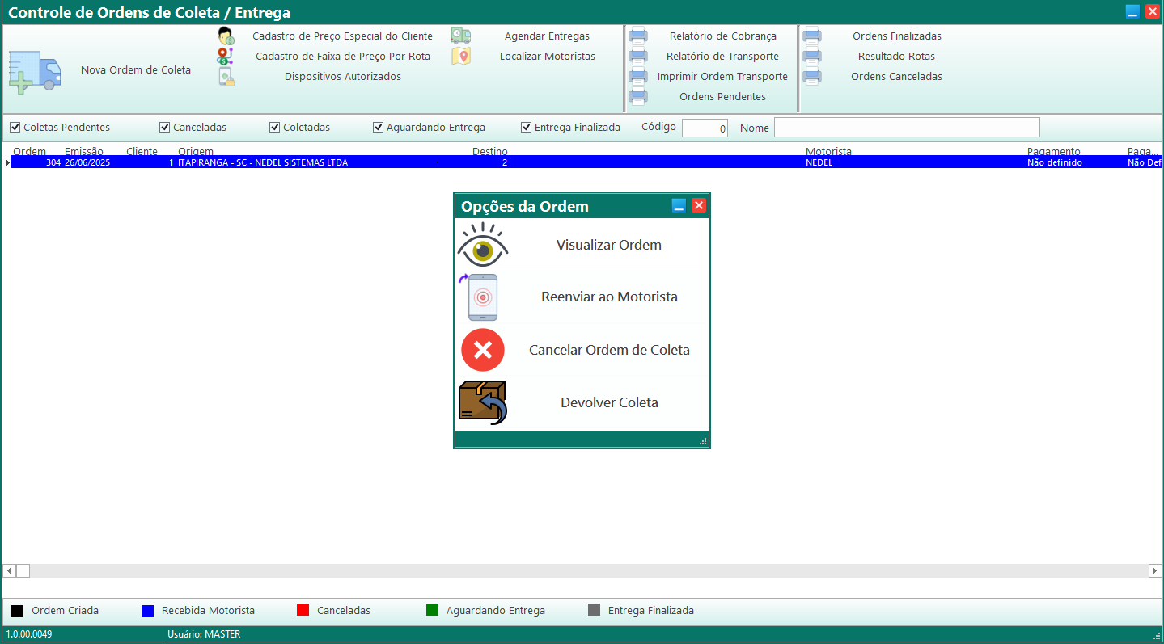Click the eye icon for Visualizar Ordem
The image size is (1164, 644).
pos(483,245)
